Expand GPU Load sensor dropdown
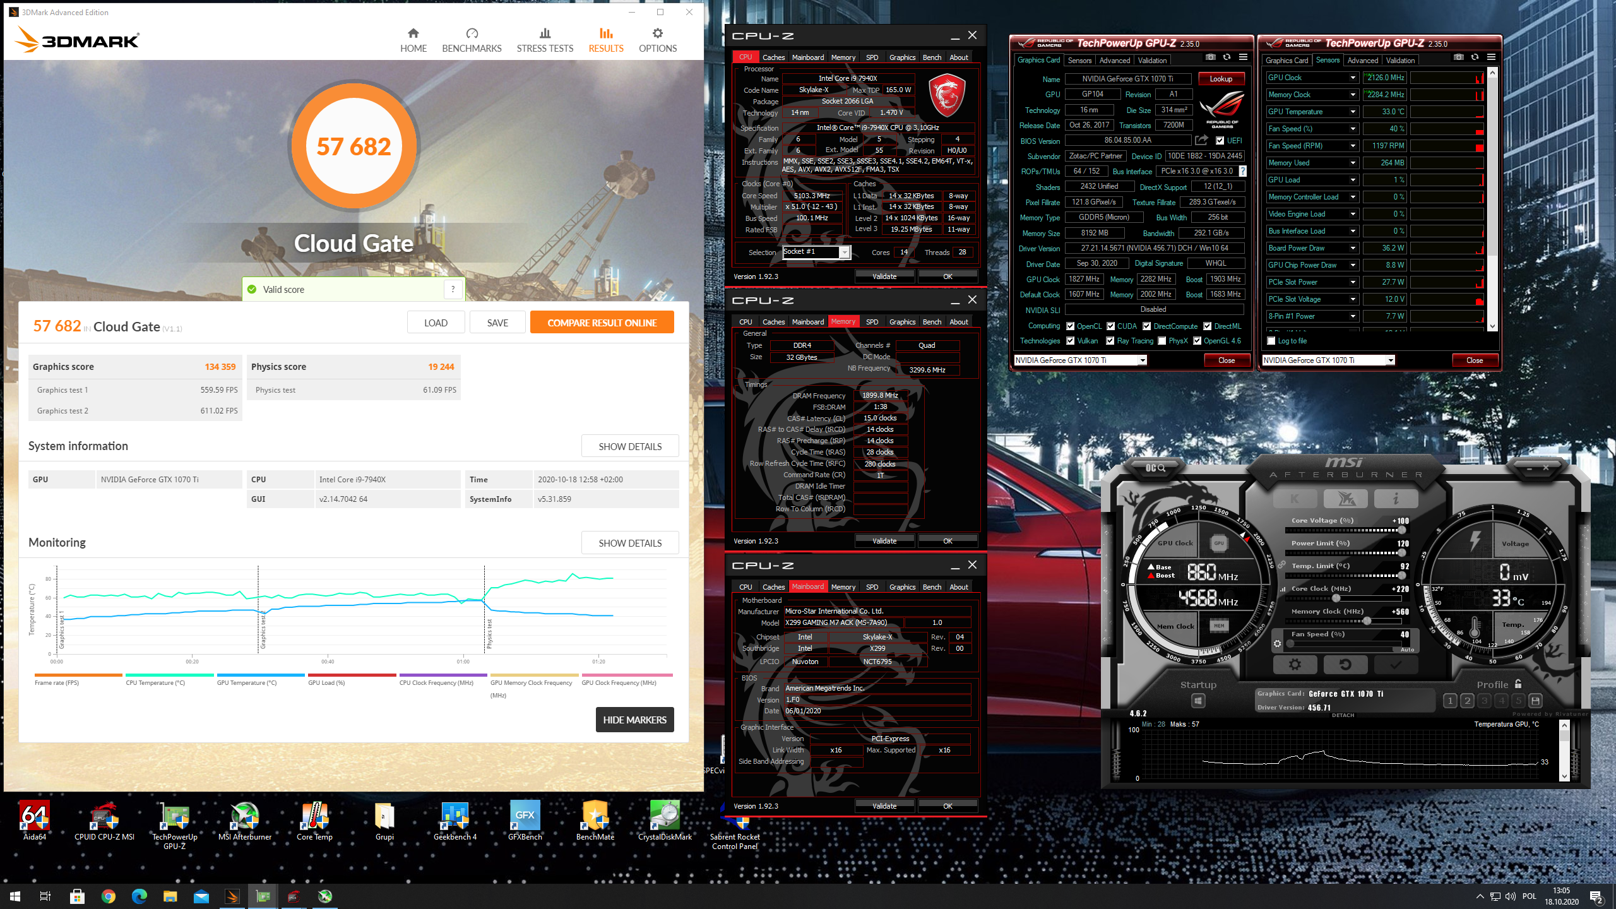The image size is (1616, 909). [1352, 180]
